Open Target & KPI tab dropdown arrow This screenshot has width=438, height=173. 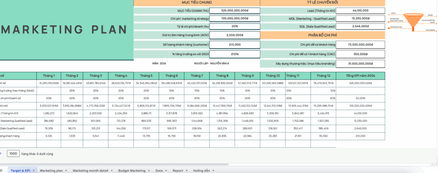(34, 170)
